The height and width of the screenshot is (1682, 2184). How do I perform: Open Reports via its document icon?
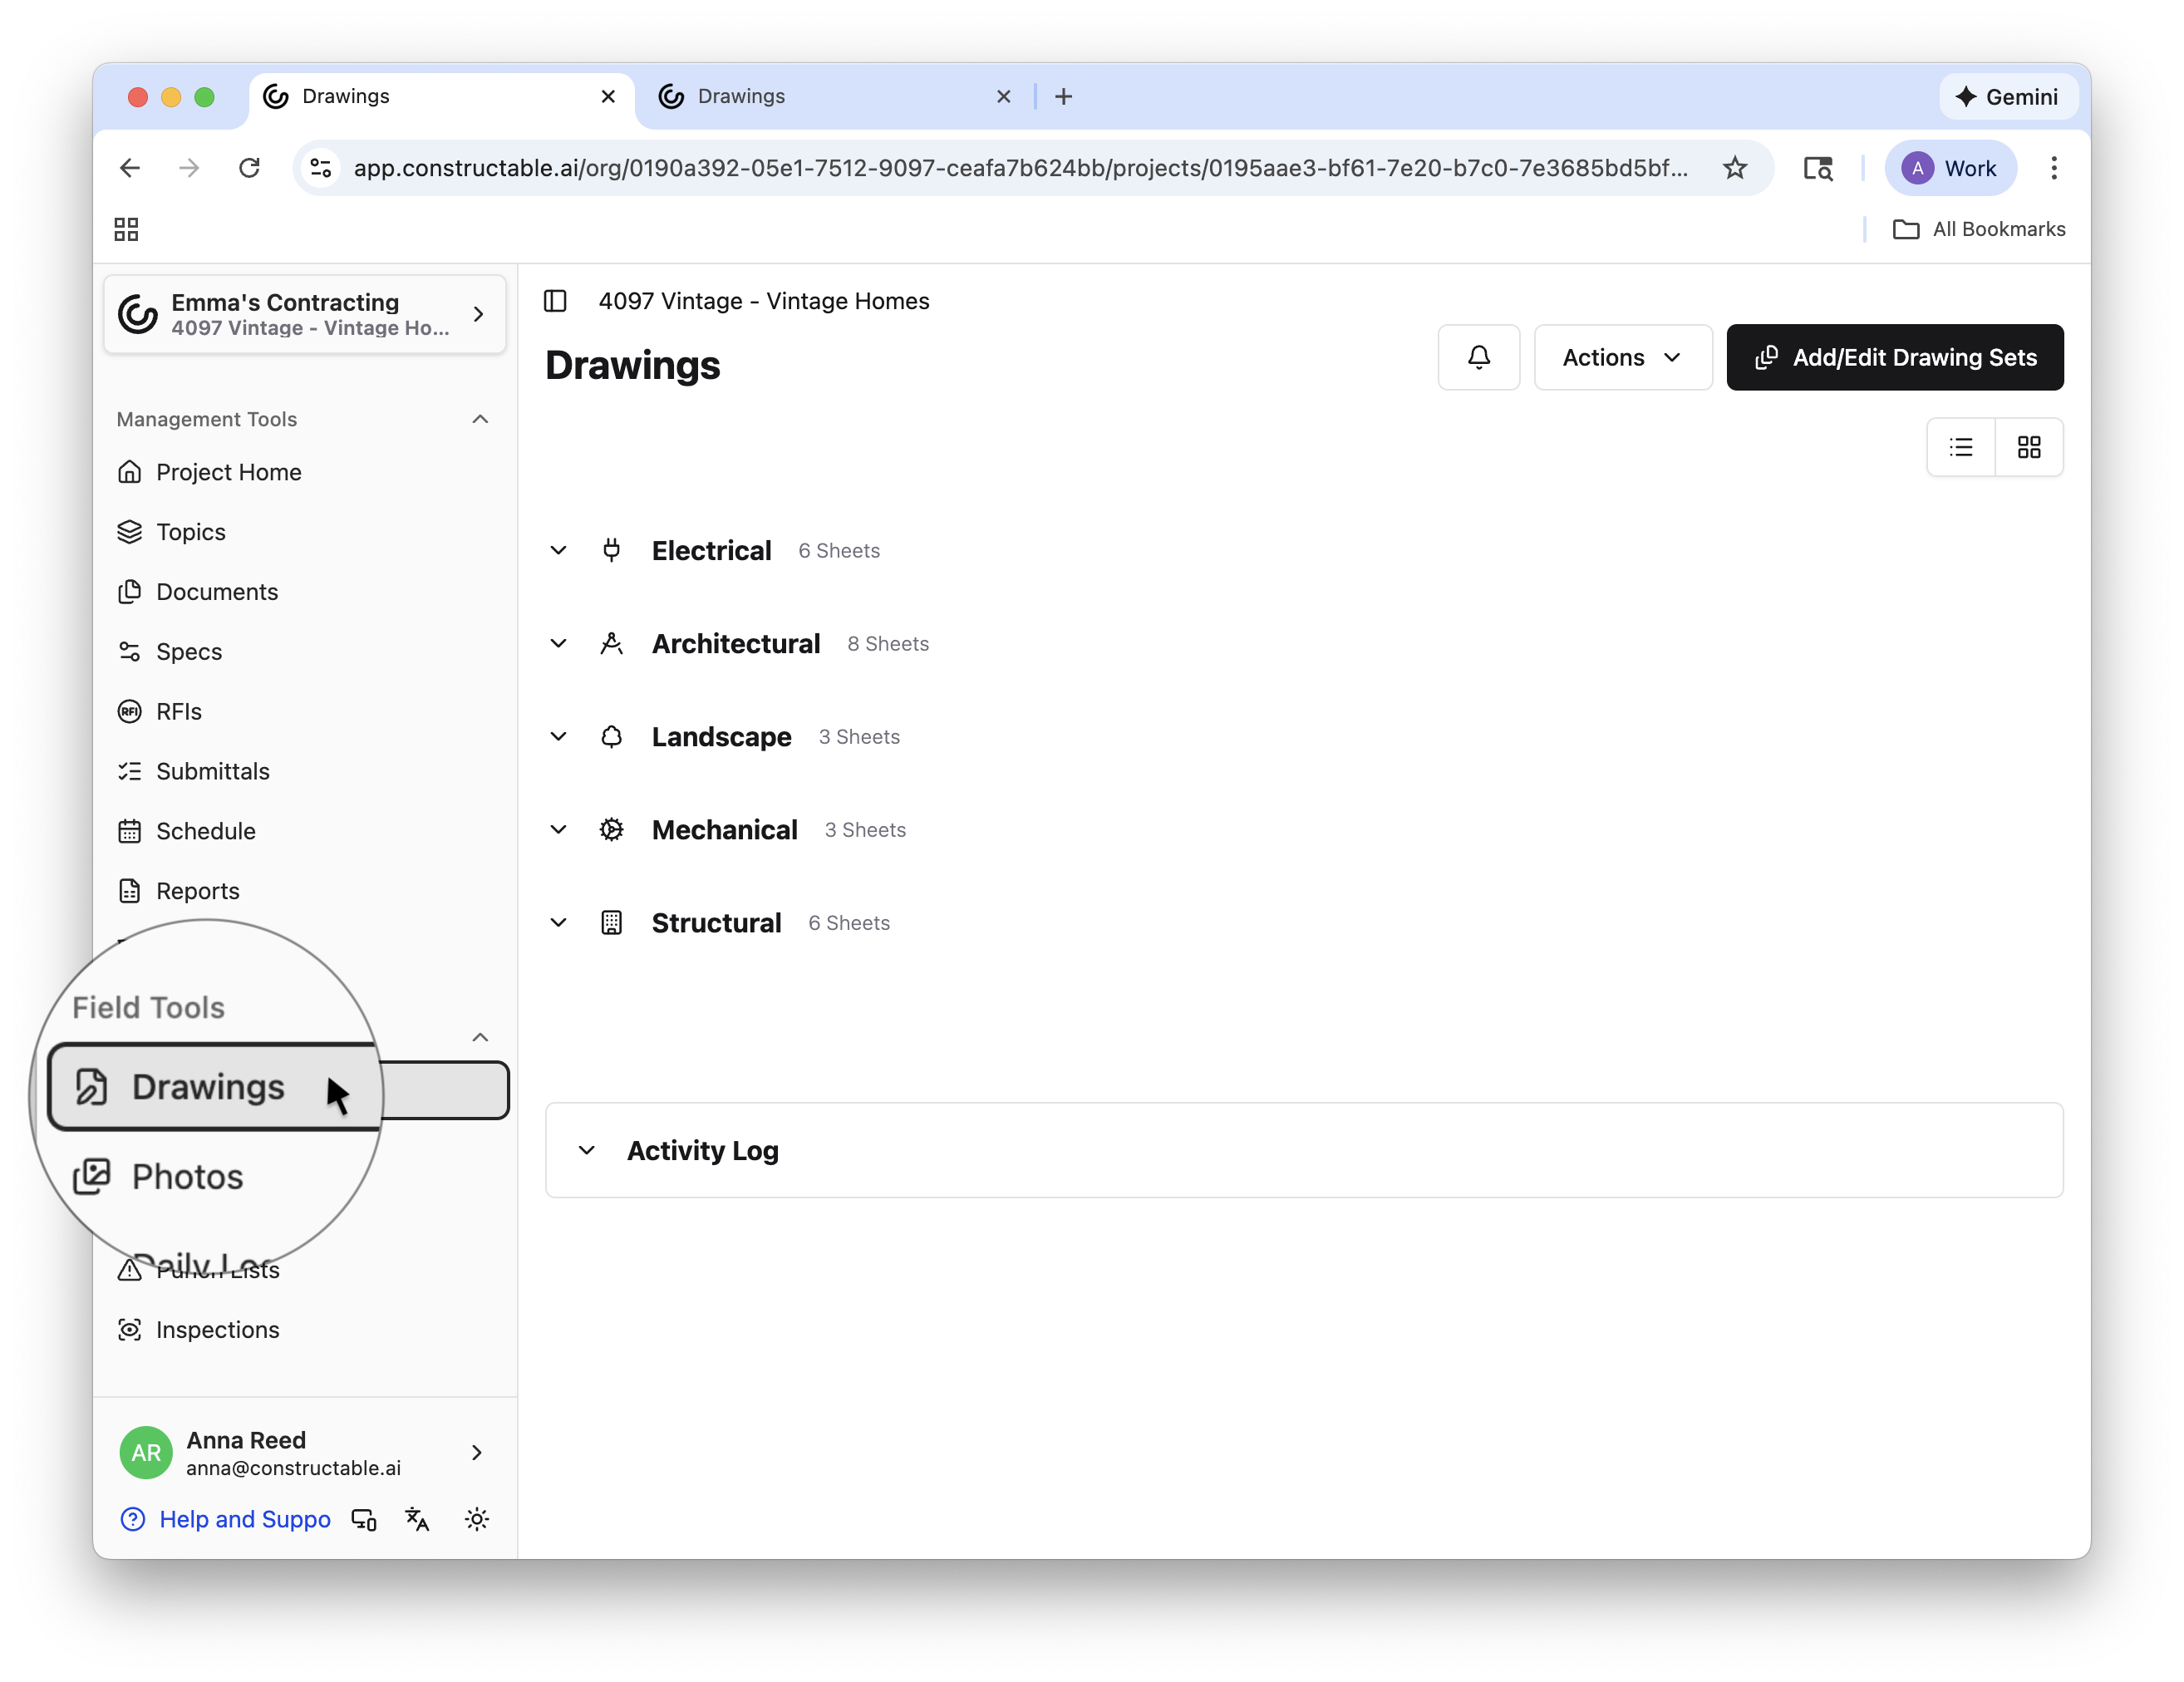click(130, 891)
